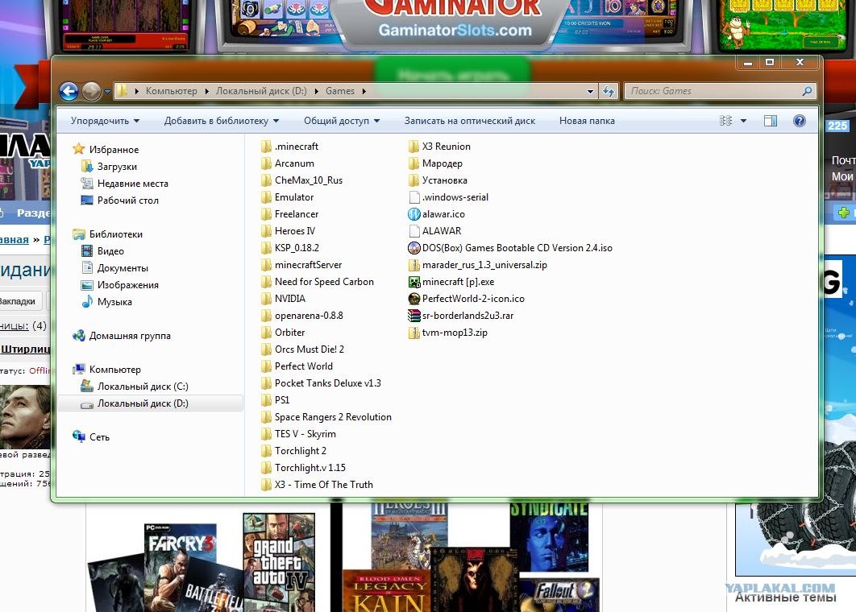This screenshot has width=856, height=612.
Task: Select the minecraft [p].exe file icon
Action: point(414,282)
